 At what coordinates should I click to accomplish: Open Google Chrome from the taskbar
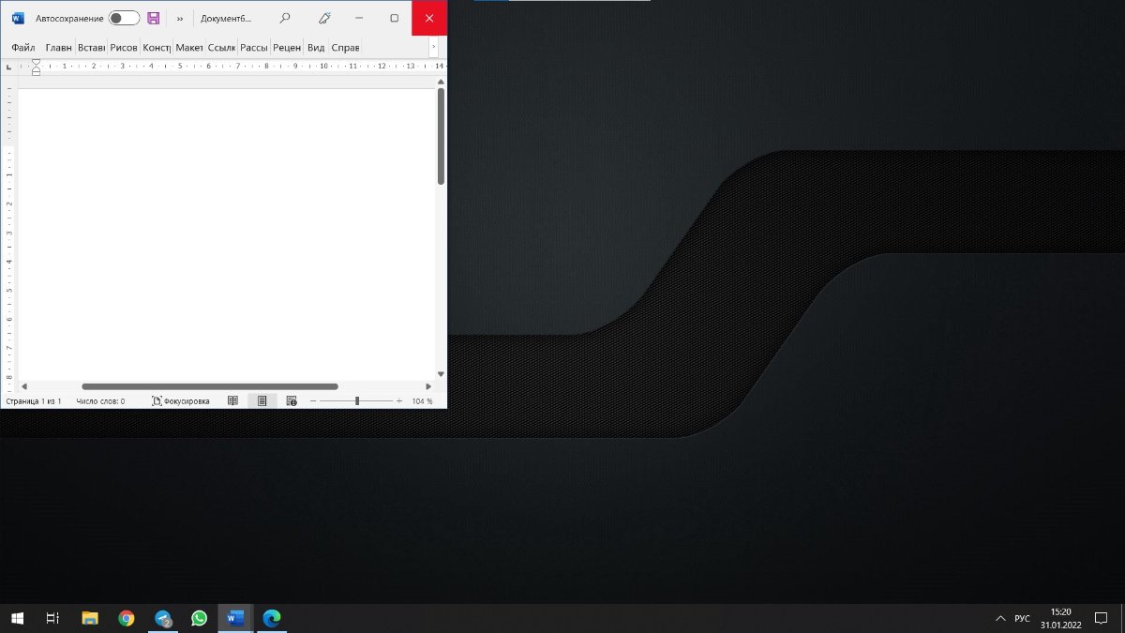point(127,618)
